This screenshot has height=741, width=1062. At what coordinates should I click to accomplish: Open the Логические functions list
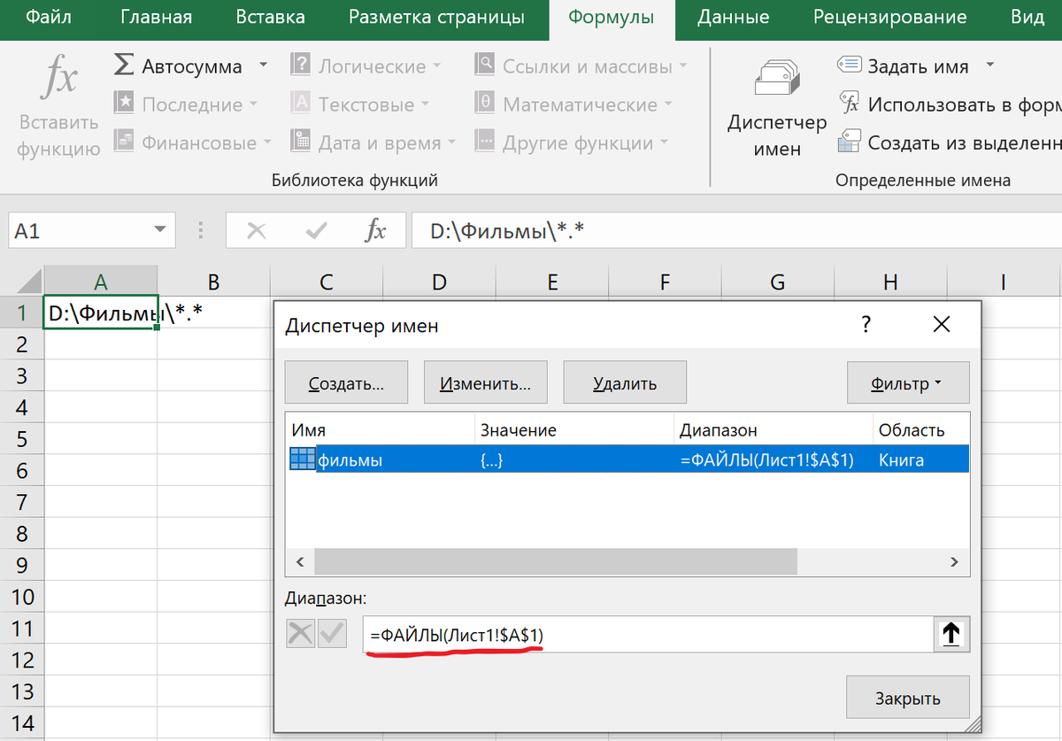click(x=366, y=66)
